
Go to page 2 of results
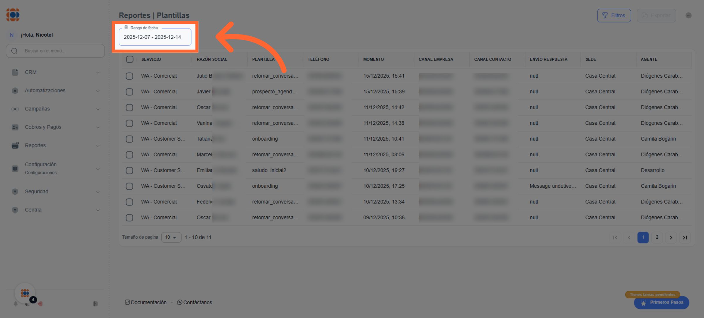coord(657,237)
